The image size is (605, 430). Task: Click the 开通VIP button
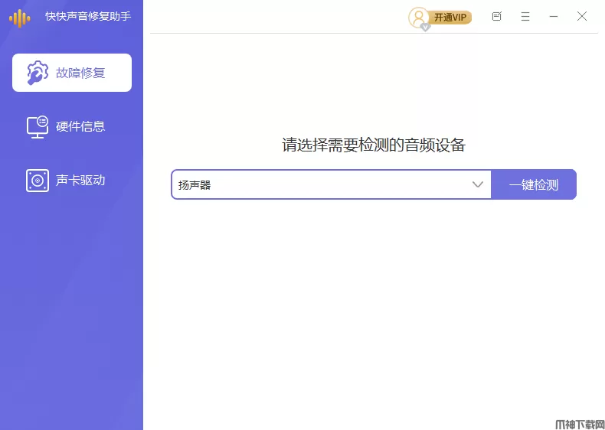click(450, 18)
